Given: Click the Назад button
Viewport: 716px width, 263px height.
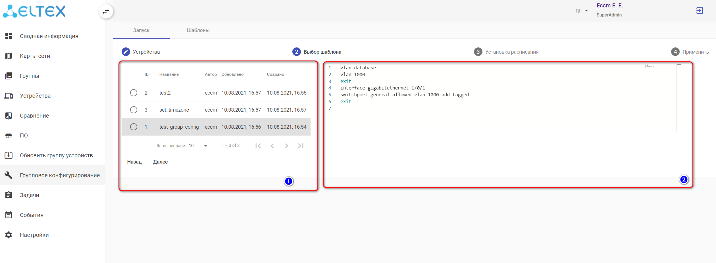Looking at the screenshot, I should point(134,162).
